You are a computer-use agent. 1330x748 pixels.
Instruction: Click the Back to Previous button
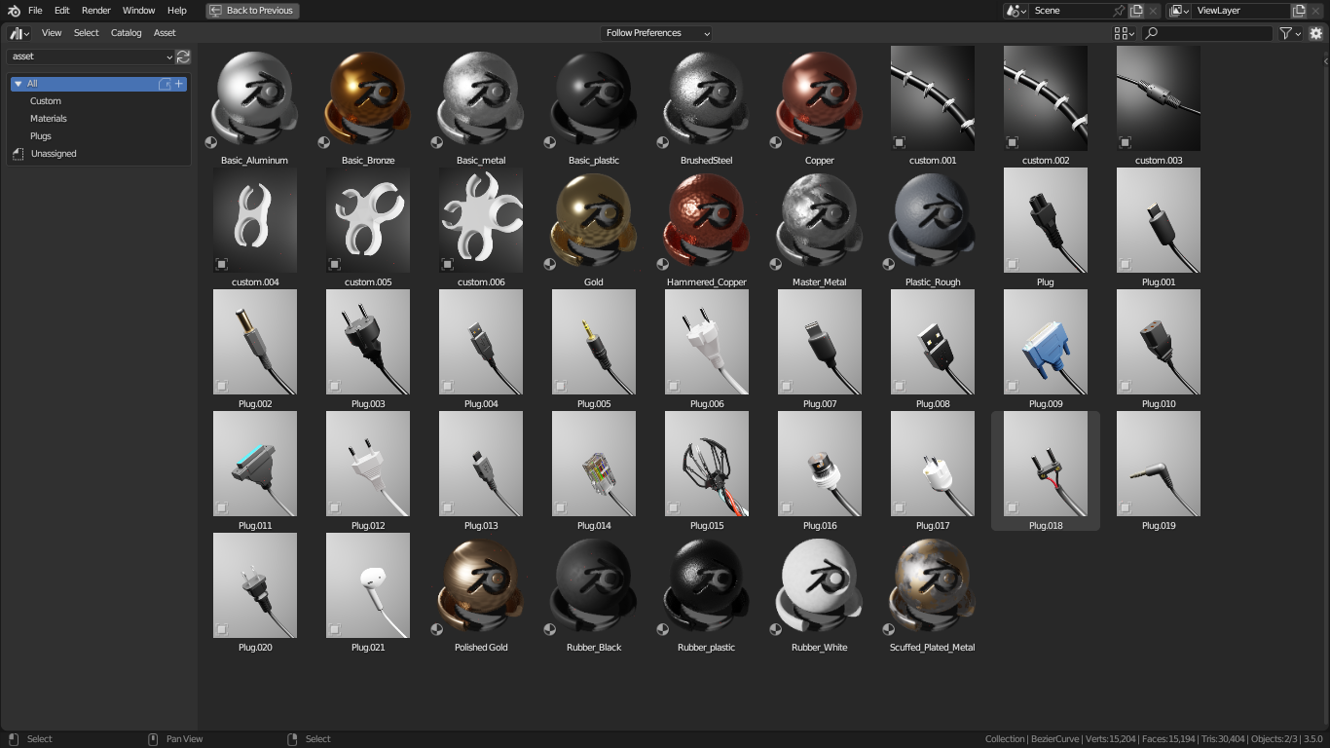pos(252,11)
